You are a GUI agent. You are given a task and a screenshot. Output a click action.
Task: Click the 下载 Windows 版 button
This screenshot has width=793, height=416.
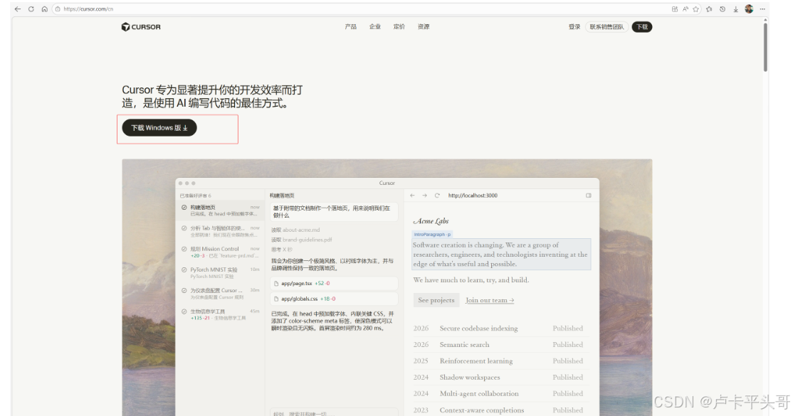159,128
